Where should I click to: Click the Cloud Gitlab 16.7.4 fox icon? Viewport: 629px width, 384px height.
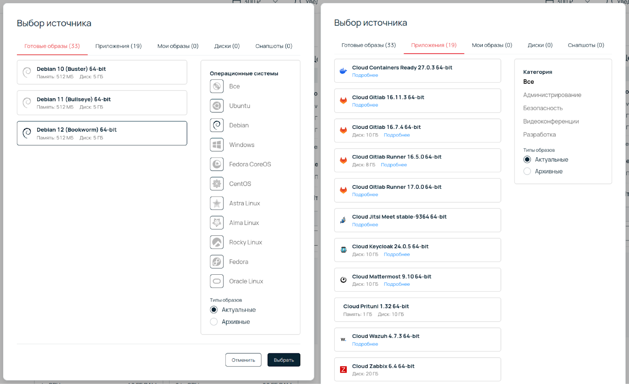343,130
